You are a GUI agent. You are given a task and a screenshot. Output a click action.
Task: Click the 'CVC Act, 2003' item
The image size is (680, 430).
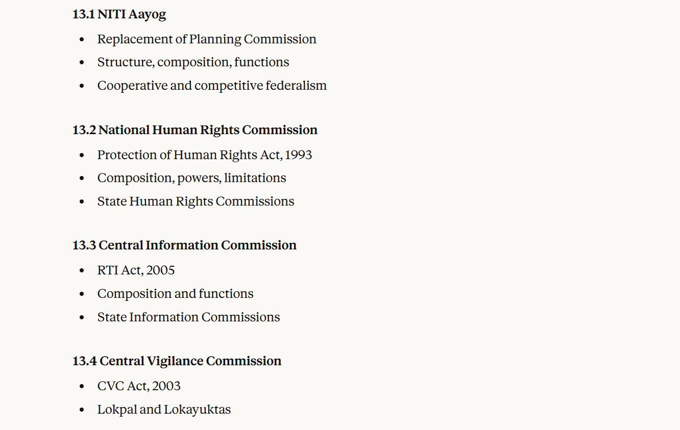point(139,386)
